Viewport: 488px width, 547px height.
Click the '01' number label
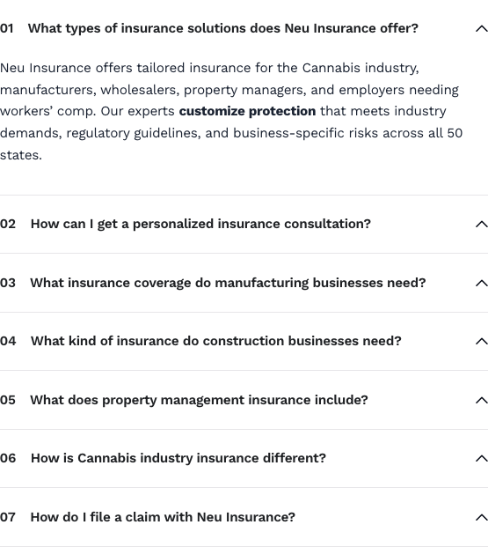(7, 28)
